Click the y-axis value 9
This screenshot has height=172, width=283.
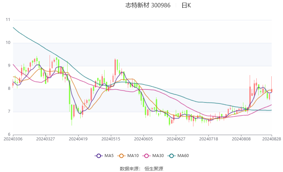tap(9, 66)
